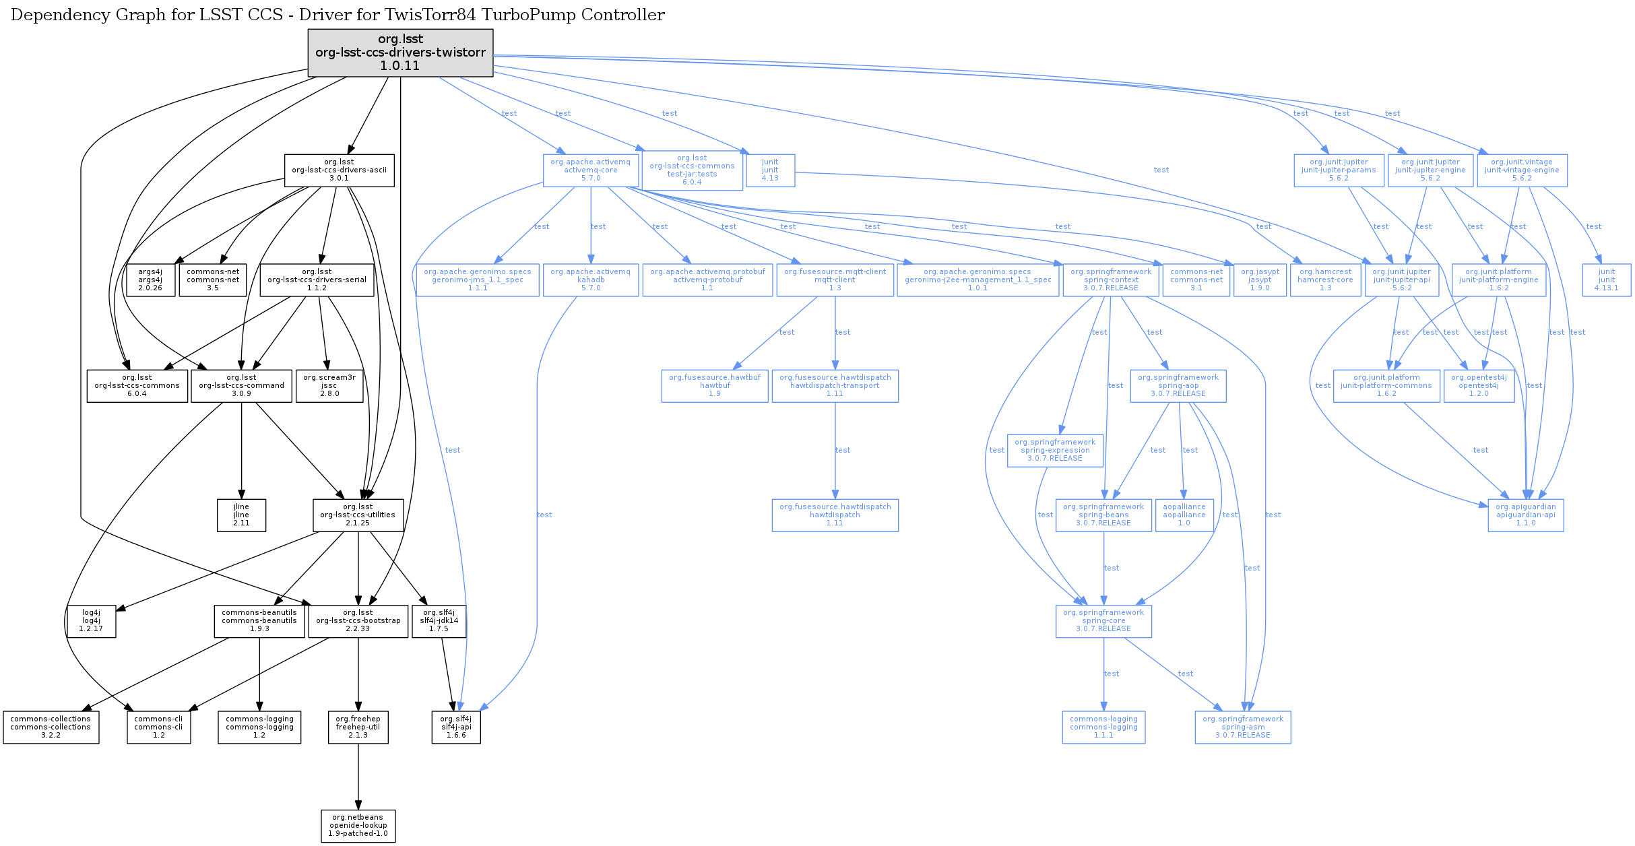Select the apiguardian-api 1.1.0 node
Viewport: 1635px width, 846px height.
pos(1525,515)
